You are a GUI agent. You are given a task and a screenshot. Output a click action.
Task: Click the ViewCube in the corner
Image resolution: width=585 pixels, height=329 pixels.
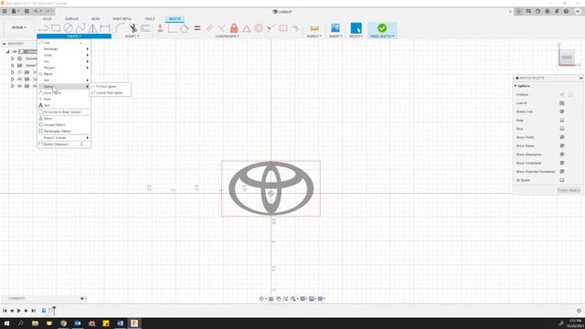click(567, 58)
